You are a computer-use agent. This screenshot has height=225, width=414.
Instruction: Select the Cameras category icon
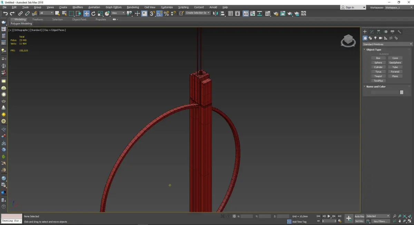coord(381,38)
